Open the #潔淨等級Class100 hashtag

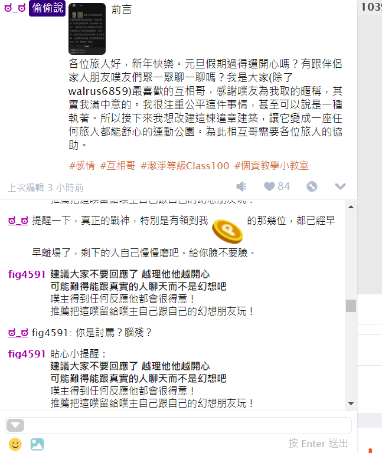[x=185, y=166]
